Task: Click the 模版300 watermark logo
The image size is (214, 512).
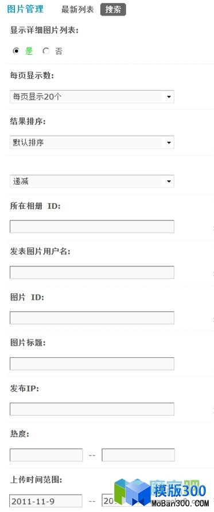Action: 161,493
